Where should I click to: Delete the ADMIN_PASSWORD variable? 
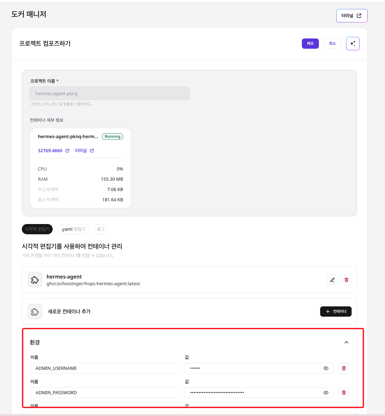(344, 393)
